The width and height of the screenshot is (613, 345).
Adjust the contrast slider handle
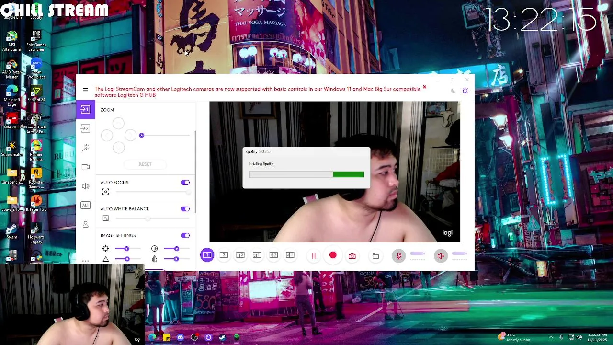pos(177,249)
